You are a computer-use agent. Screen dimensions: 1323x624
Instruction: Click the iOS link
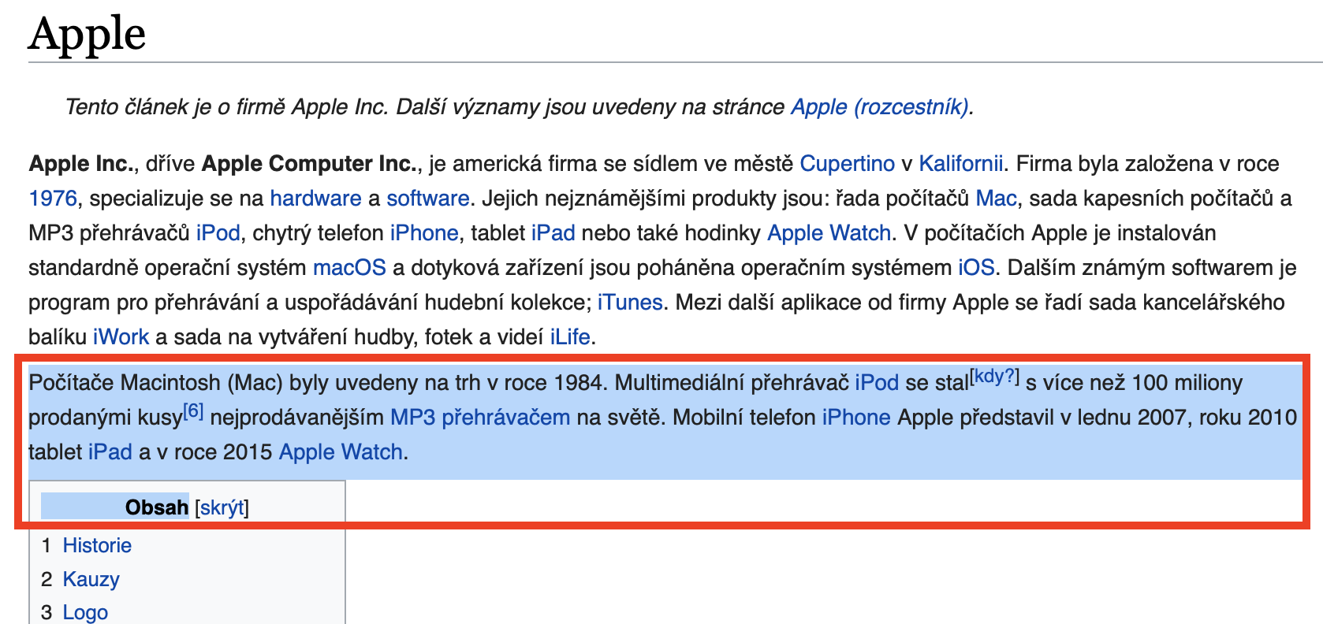[976, 268]
